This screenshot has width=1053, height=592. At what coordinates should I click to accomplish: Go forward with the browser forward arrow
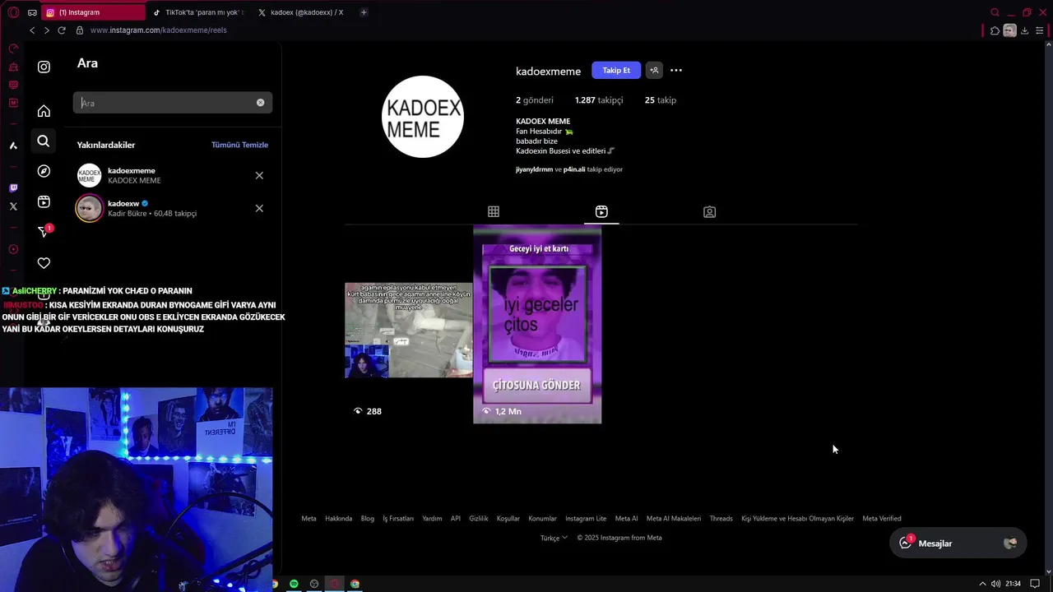[46, 30]
